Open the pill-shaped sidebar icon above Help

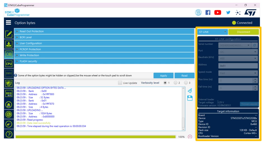(x=9, y=124)
